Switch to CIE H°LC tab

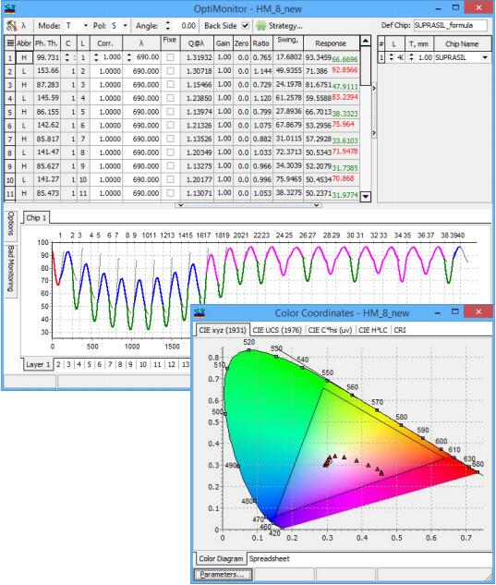372,330
